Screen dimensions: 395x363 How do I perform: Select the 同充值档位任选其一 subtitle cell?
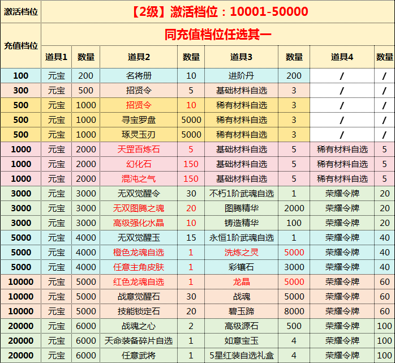tap(218, 34)
